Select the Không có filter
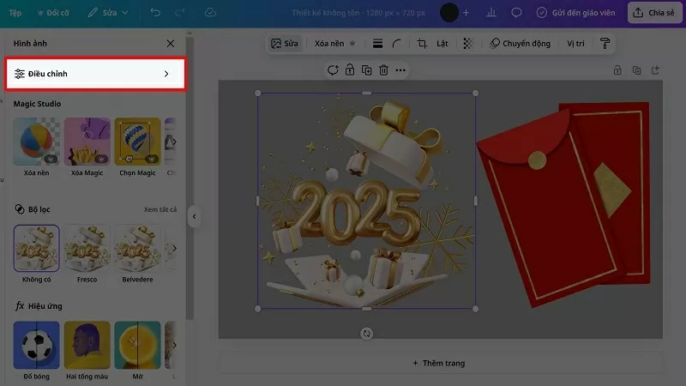This screenshot has height=386, width=686. pos(37,249)
